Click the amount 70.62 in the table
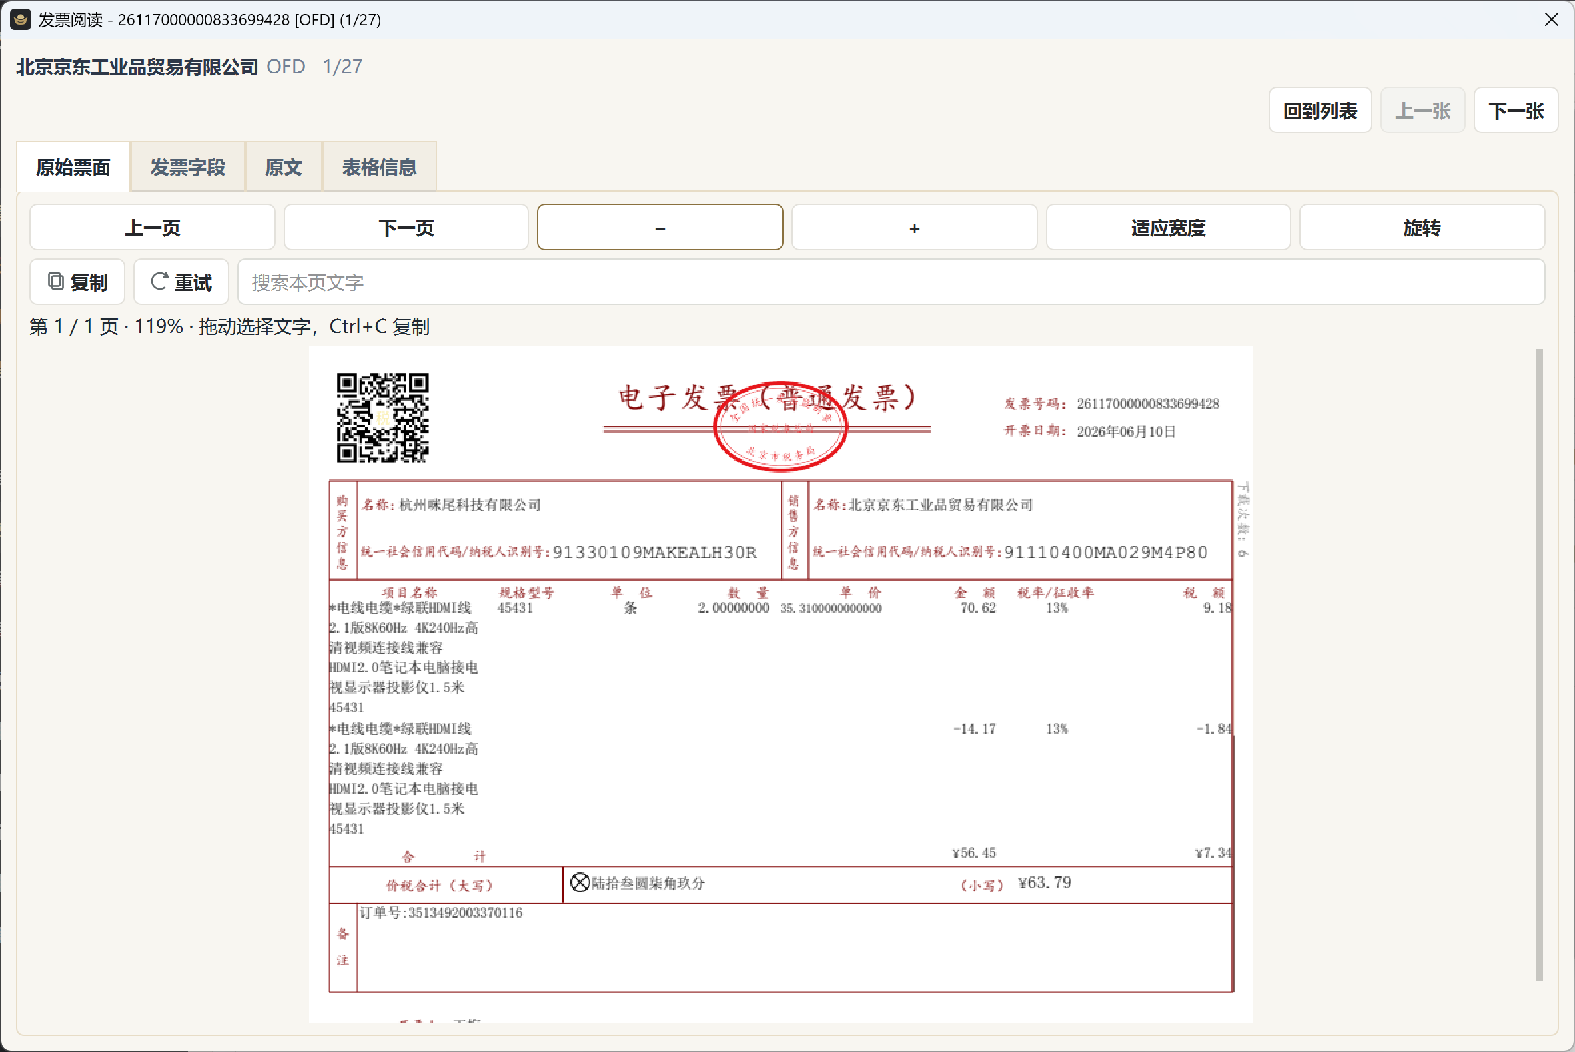The image size is (1575, 1052). coord(978,608)
